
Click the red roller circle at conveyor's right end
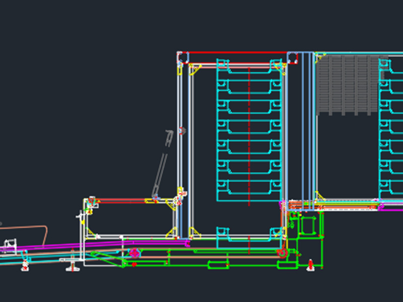pos(284,252)
